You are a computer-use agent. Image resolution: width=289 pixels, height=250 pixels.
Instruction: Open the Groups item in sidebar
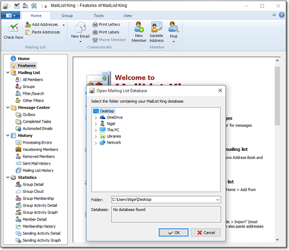pos(29,86)
